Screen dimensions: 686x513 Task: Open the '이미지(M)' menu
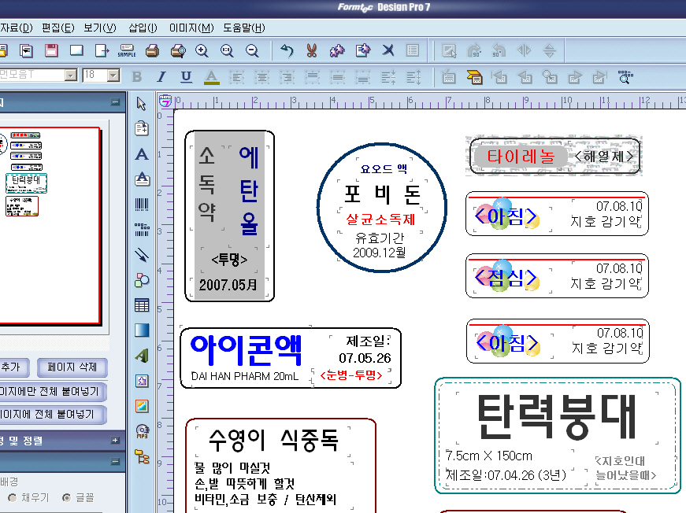[191, 28]
